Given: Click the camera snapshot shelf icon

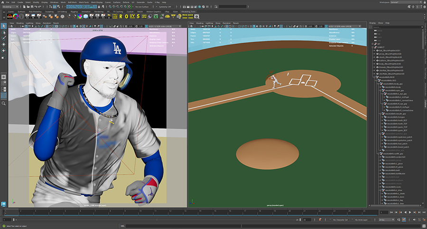Looking at the screenshot, I should coord(196,16).
